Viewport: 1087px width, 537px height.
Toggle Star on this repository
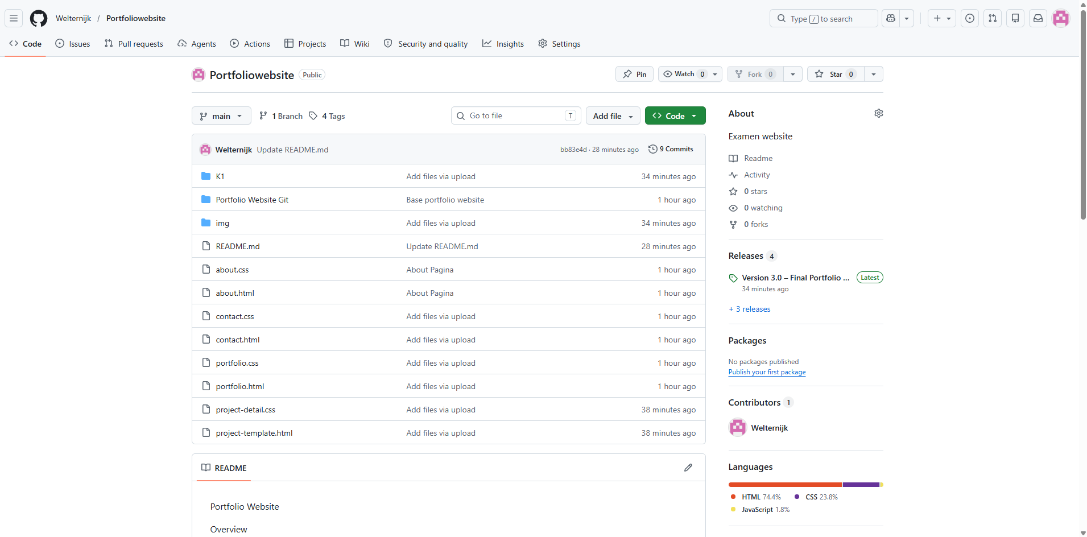coord(836,74)
